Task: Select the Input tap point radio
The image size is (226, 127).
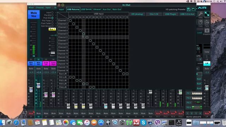Action: [52, 13]
